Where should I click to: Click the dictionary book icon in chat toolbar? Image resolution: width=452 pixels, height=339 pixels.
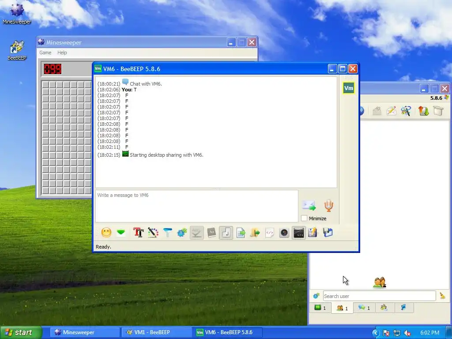click(x=211, y=232)
